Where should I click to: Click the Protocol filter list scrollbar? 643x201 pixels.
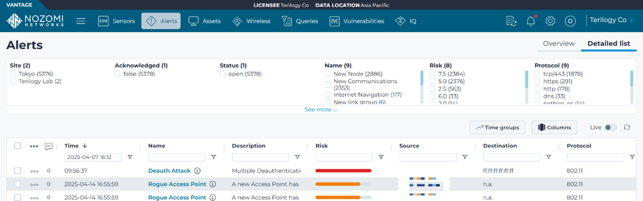click(x=632, y=79)
